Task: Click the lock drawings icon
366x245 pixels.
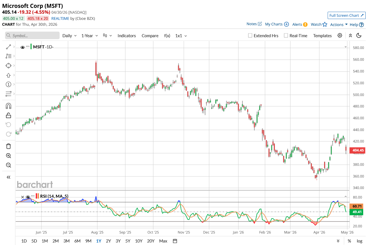Action: point(8,115)
